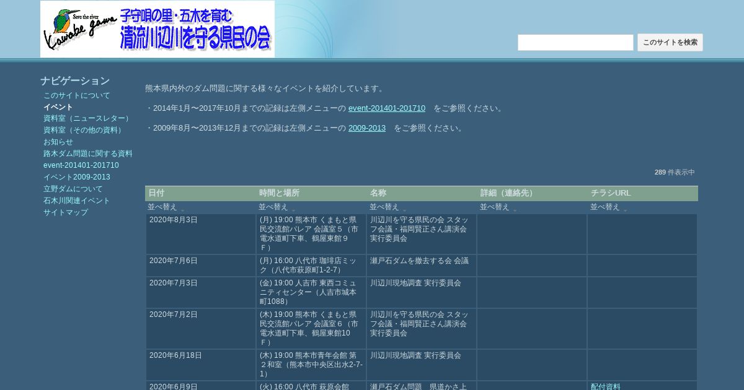Click the このサイトを検索 button
Screen dimensions: 744x390
[x=670, y=43]
